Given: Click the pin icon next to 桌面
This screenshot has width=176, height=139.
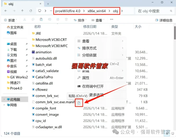Looking at the screenshot, I should (27, 44).
